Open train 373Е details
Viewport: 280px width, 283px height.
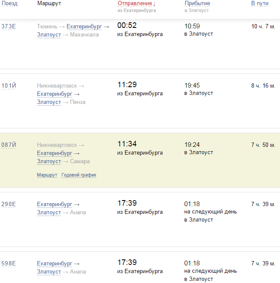click(x=9, y=27)
